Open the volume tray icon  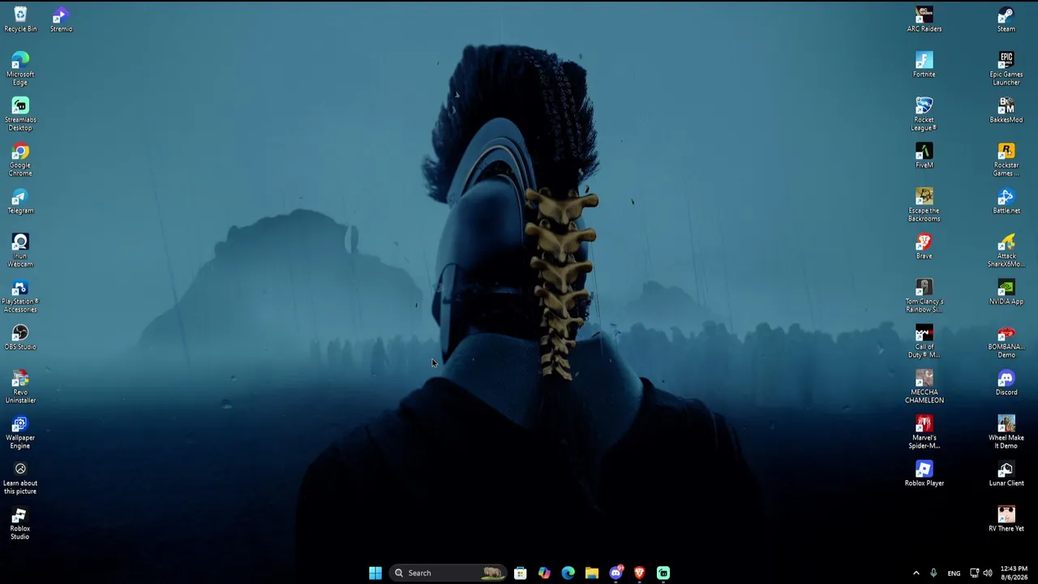click(x=988, y=573)
